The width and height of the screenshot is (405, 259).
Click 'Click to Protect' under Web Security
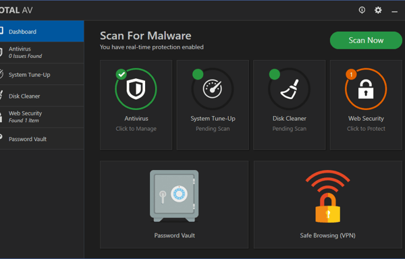click(x=366, y=129)
